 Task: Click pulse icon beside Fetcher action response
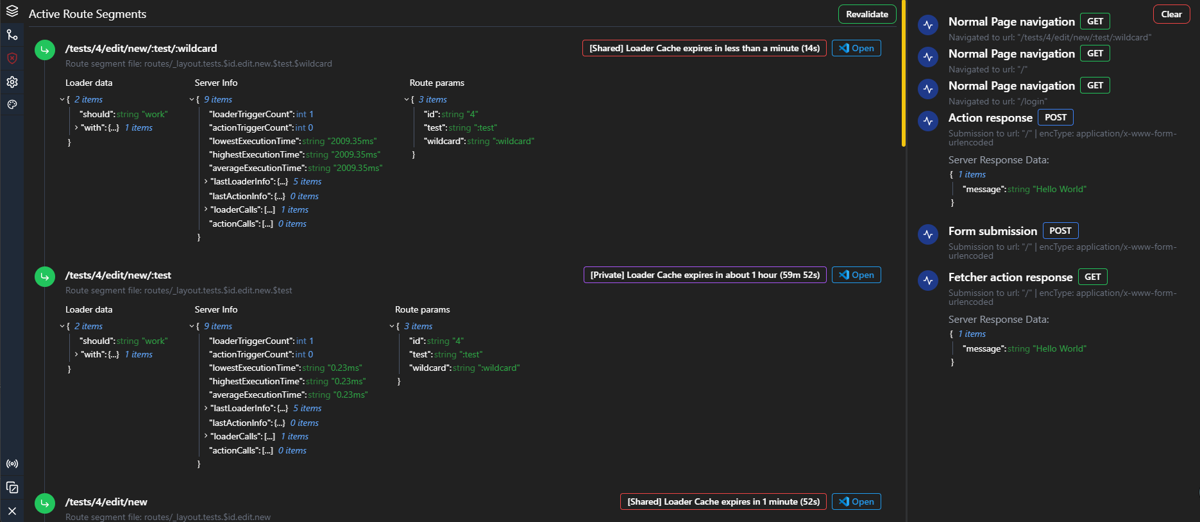(928, 281)
